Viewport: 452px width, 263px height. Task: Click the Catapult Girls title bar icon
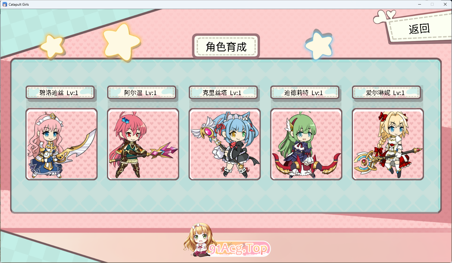[x=5, y=4]
